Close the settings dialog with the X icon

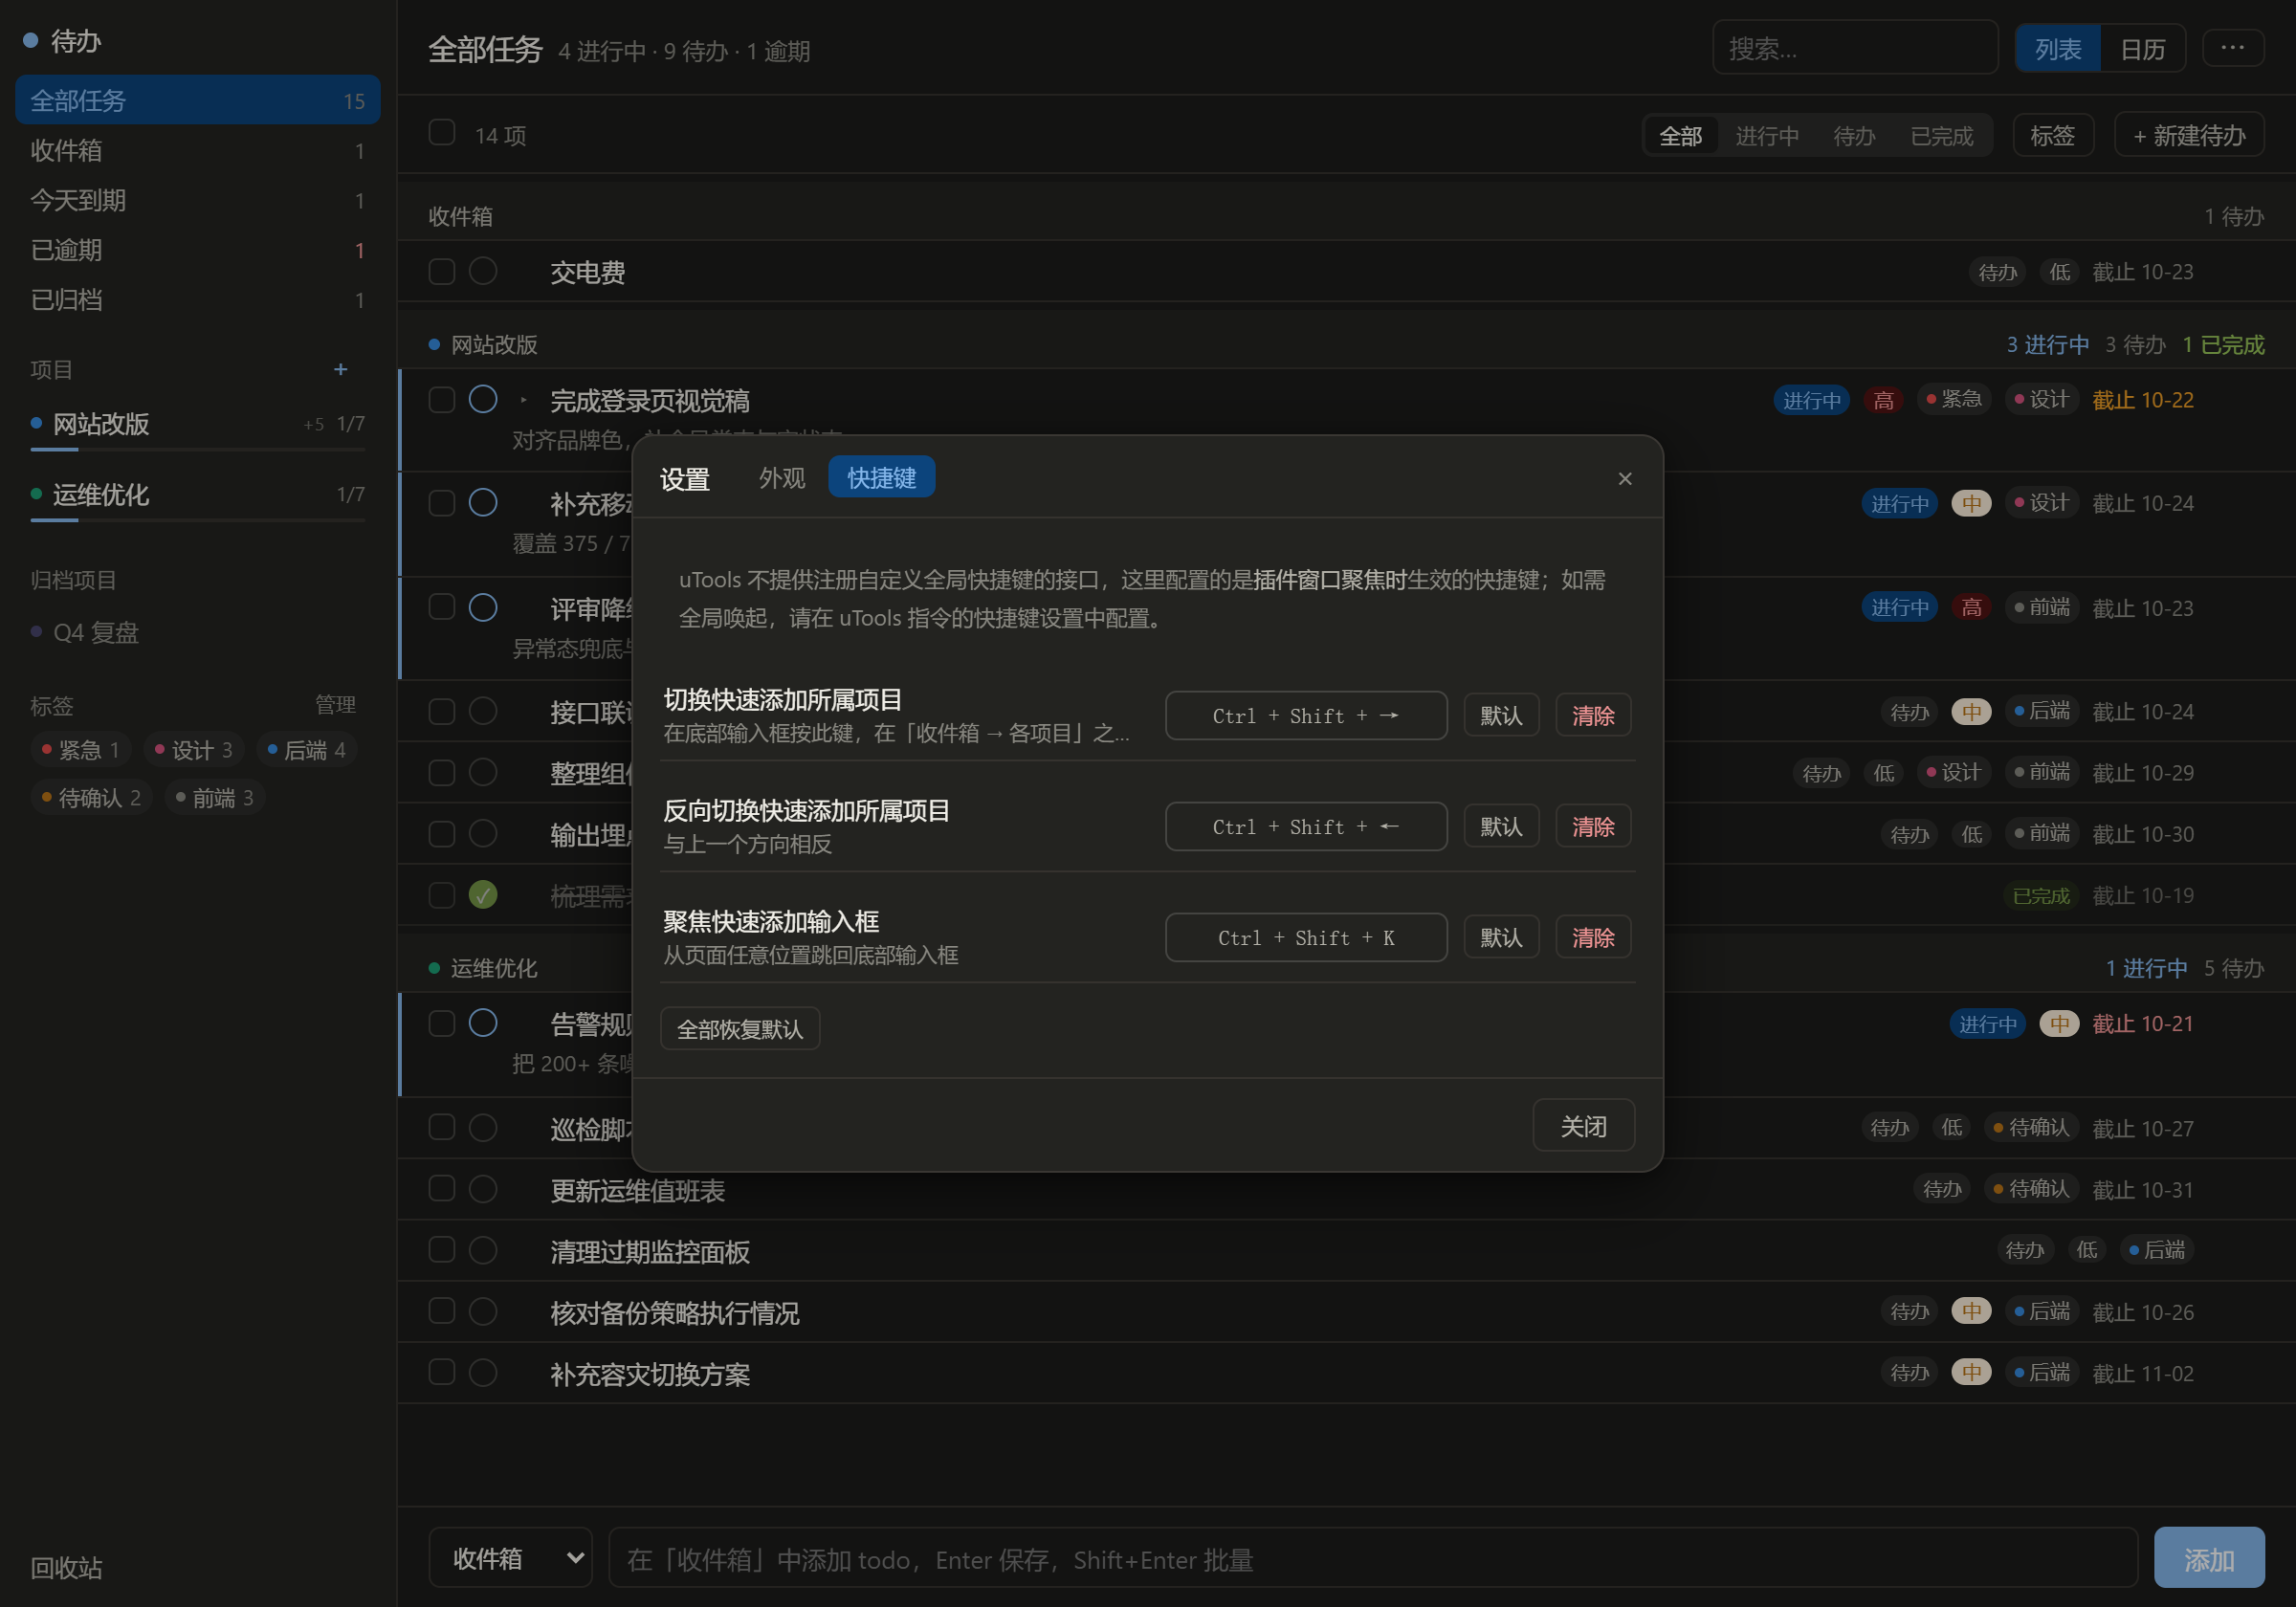(x=1624, y=479)
